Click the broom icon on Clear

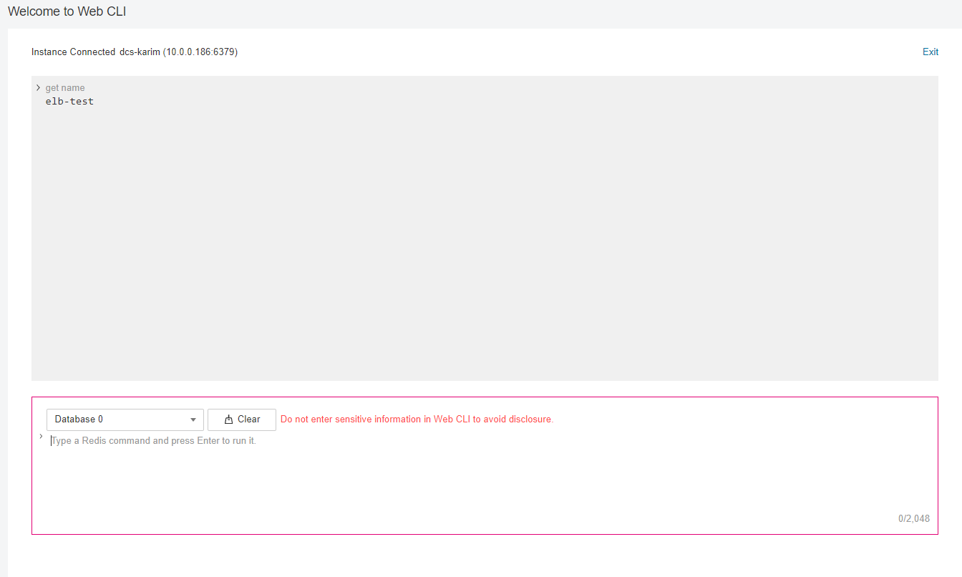tap(229, 420)
